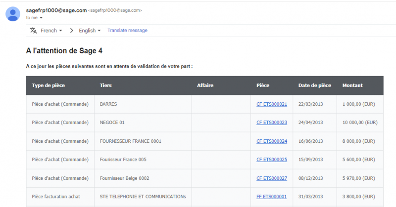Screen dimensions: 396x207
Task: Click the sender avatar icon
Action: coord(13,14)
